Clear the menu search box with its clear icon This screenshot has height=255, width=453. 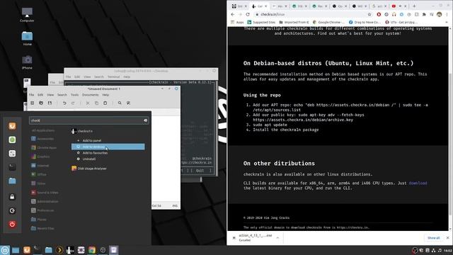click(145, 120)
